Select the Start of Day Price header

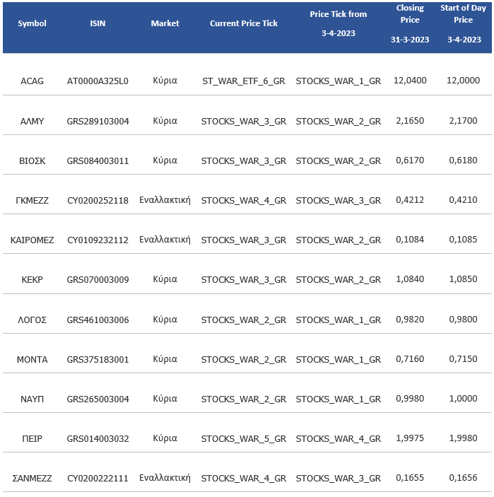463,23
